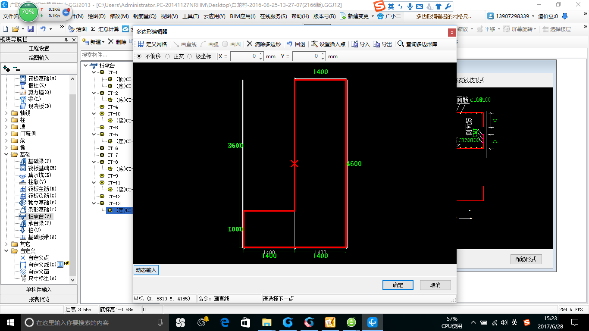The image size is (589, 331).
Task: Collapse the CT-13 node
Action: (x=94, y=203)
